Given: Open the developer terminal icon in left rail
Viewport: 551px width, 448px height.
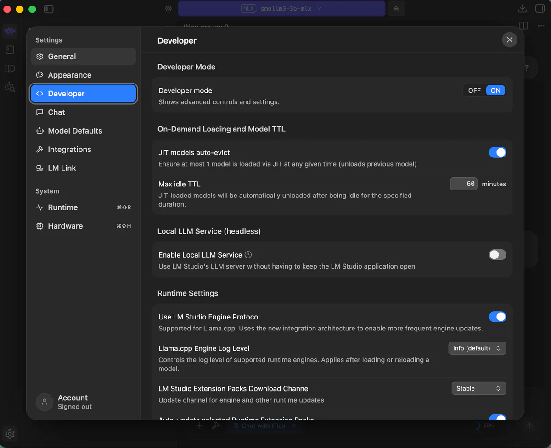Looking at the screenshot, I should [x=10, y=50].
